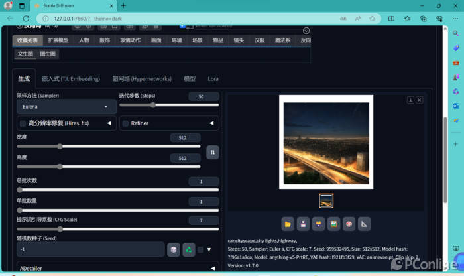Toggle the seed extra checkbox

point(200,249)
